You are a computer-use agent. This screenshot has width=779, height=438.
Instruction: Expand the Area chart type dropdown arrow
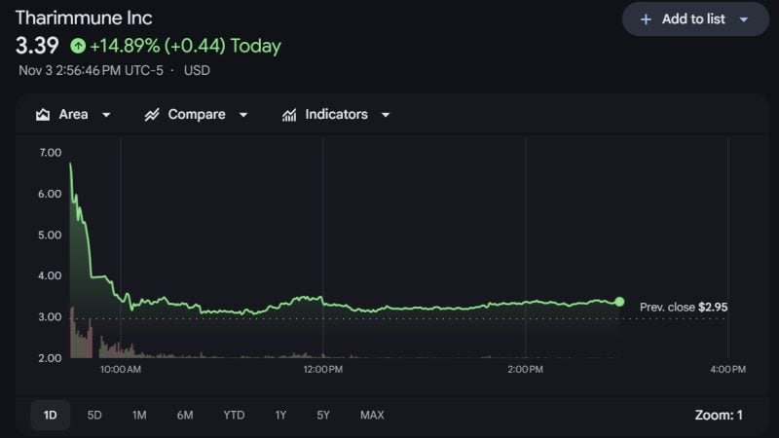[x=106, y=115]
